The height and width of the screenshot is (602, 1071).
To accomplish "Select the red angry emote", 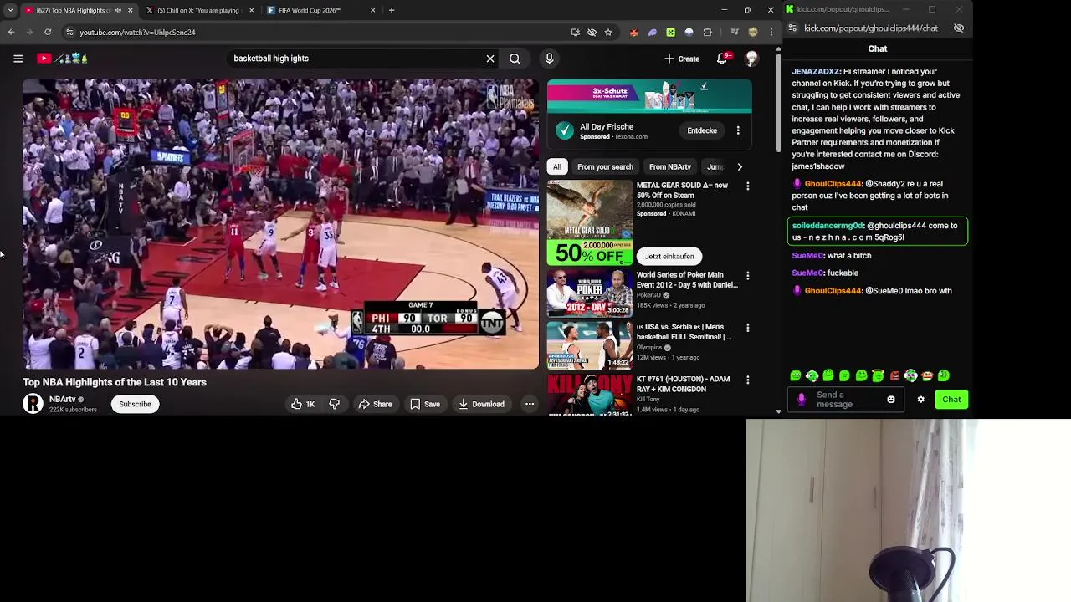I will (894, 376).
